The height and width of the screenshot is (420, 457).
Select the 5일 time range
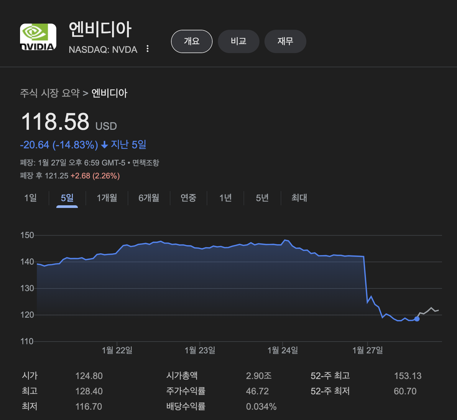[x=67, y=198]
